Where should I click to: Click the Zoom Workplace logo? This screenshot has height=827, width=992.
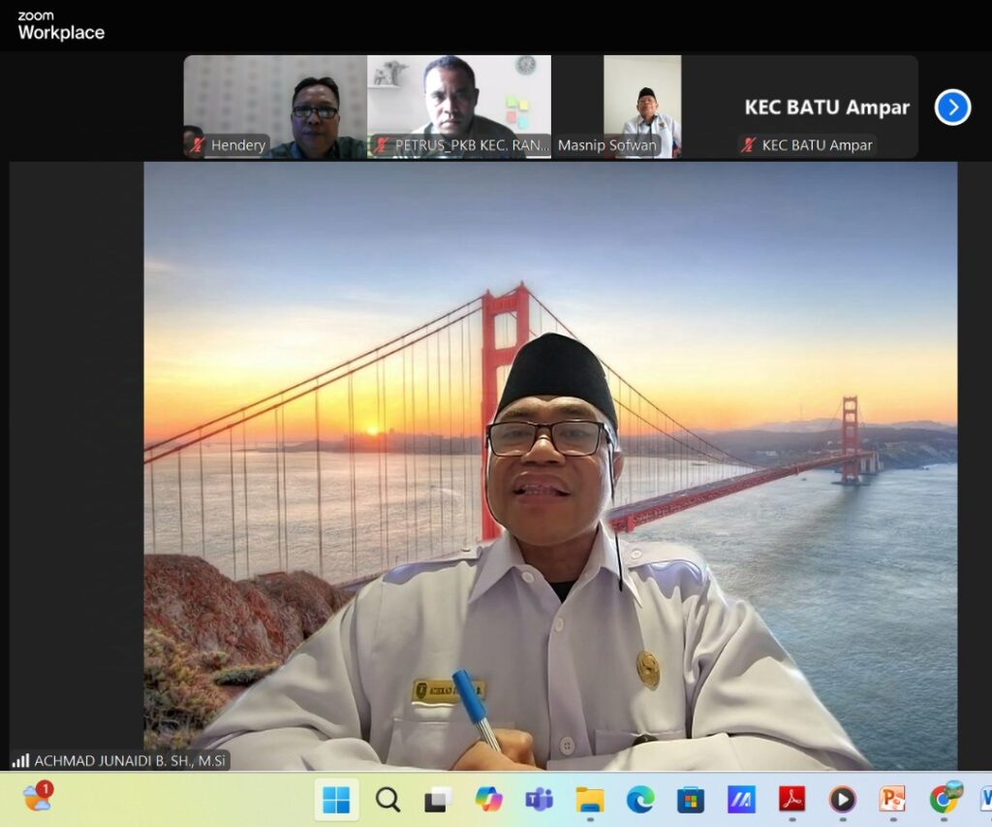[x=60, y=26]
